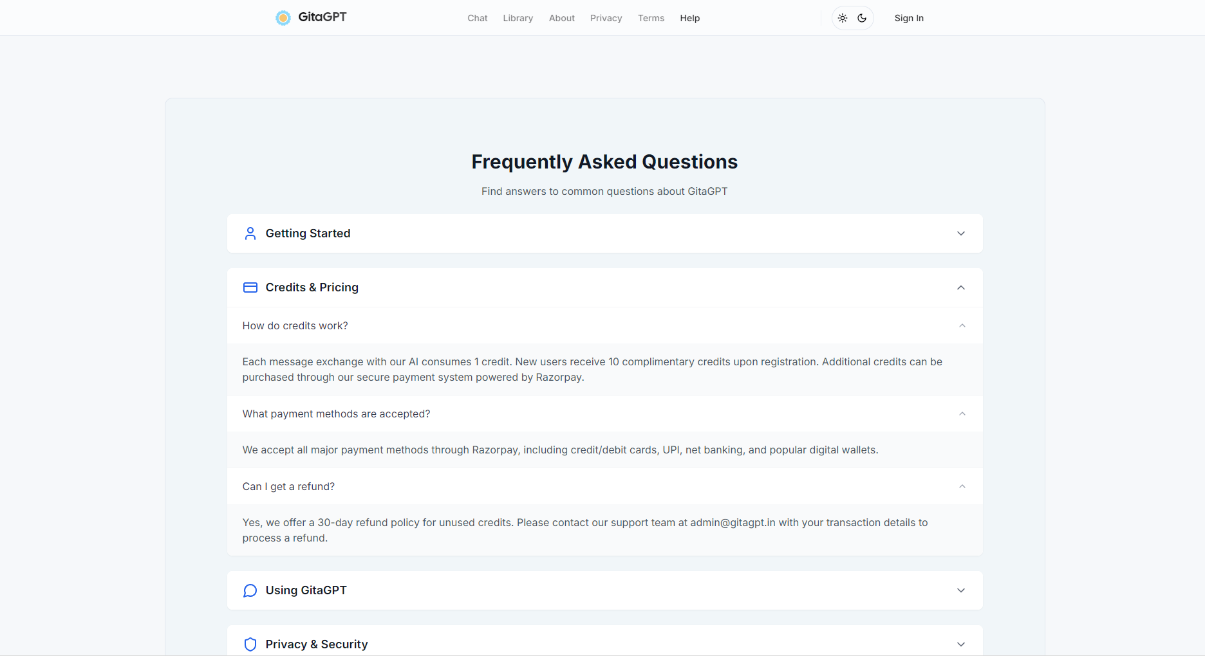Click the GitaGPT sun logo icon
This screenshot has height=656, width=1205.
283,18
